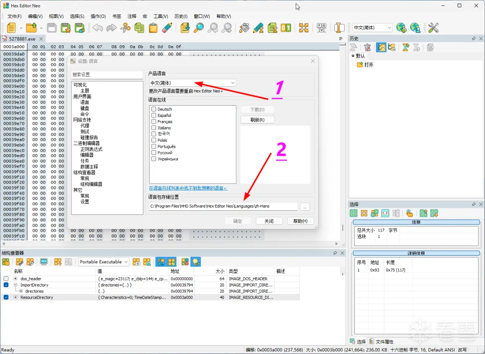Click the trash icon in History panel

[367, 47]
